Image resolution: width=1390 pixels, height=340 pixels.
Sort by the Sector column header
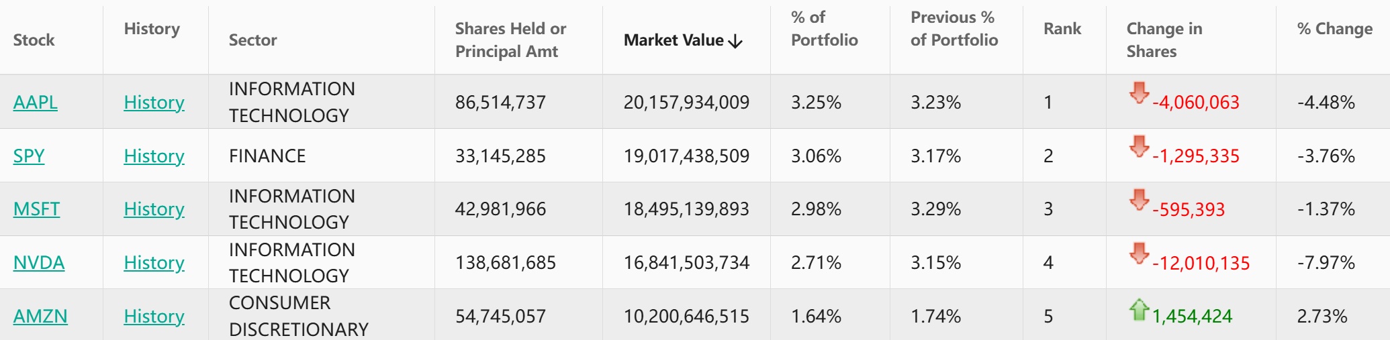[x=252, y=40]
